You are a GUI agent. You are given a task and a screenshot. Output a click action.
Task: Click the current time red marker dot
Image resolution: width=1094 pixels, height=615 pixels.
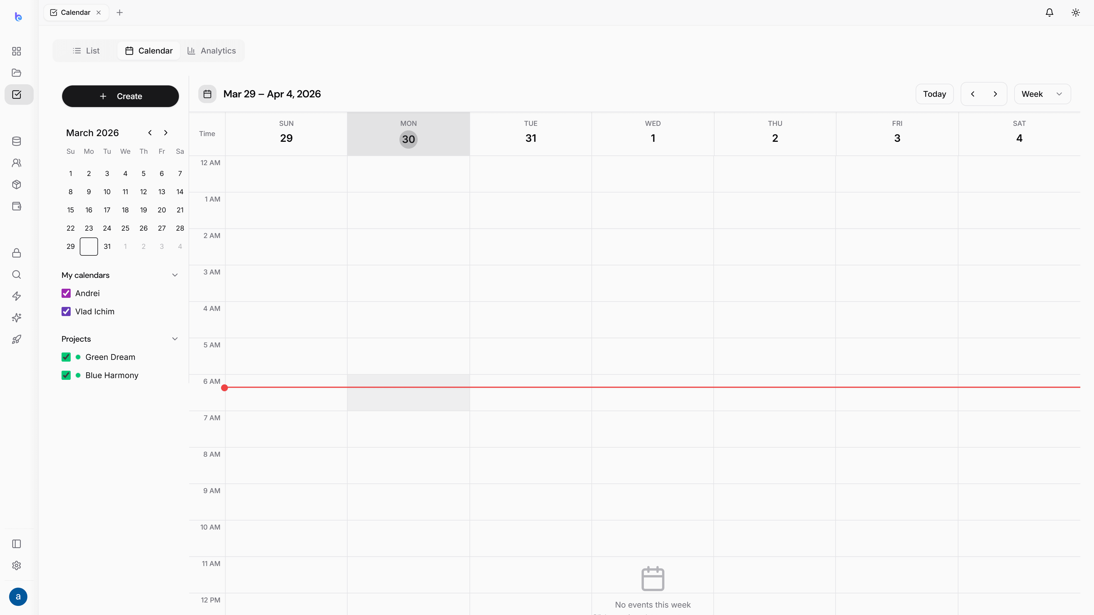coord(225,388)
